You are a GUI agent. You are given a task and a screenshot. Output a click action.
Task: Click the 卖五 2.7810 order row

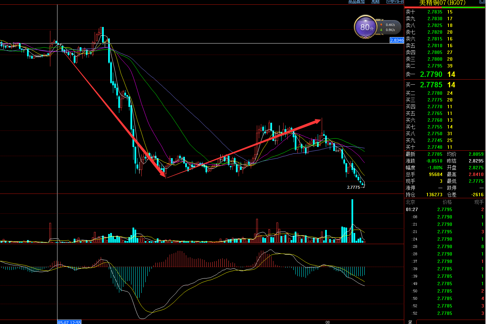pyautogui.click(x=445, y=46)
